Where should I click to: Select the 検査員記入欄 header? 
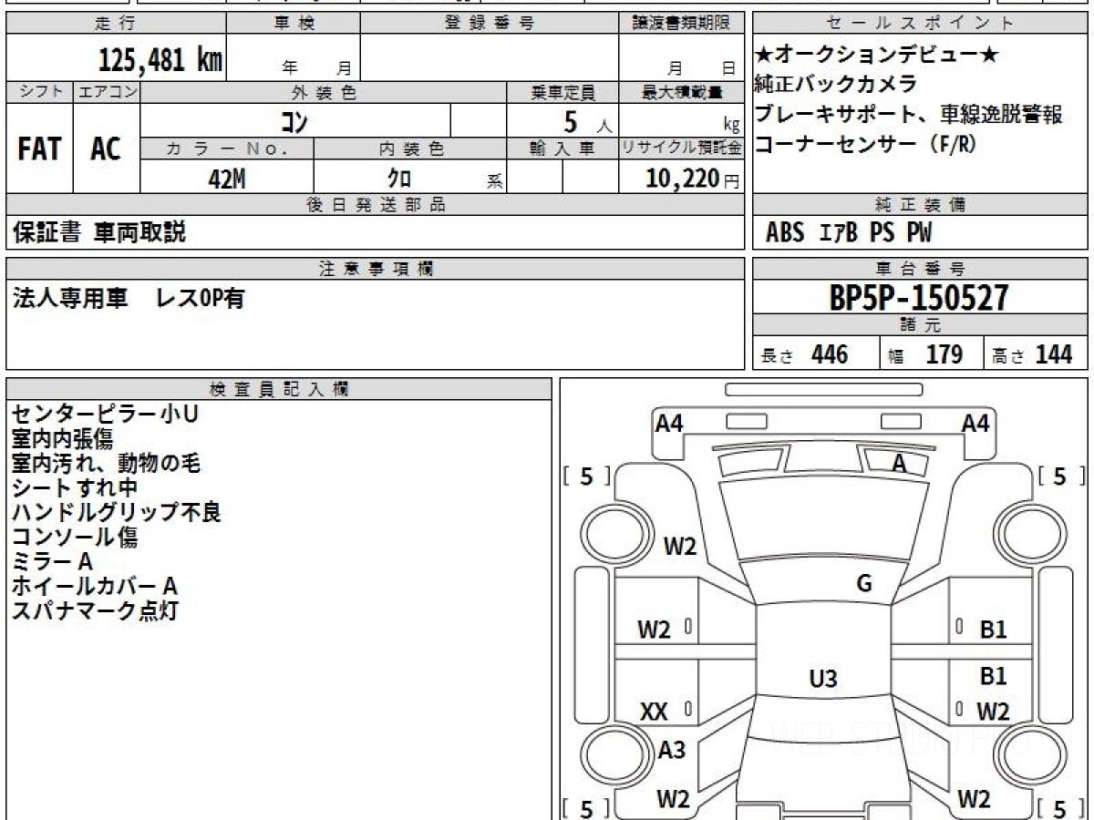pyautogui.click(x=279, y=389)
